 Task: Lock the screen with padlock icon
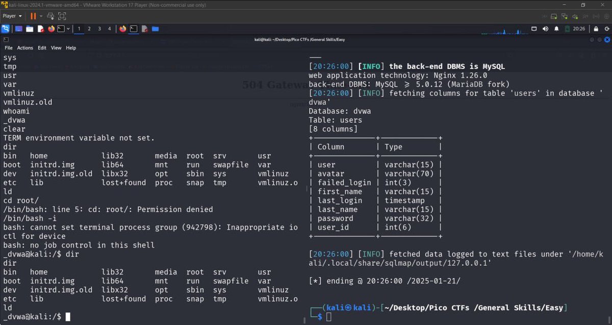[595, 29]
